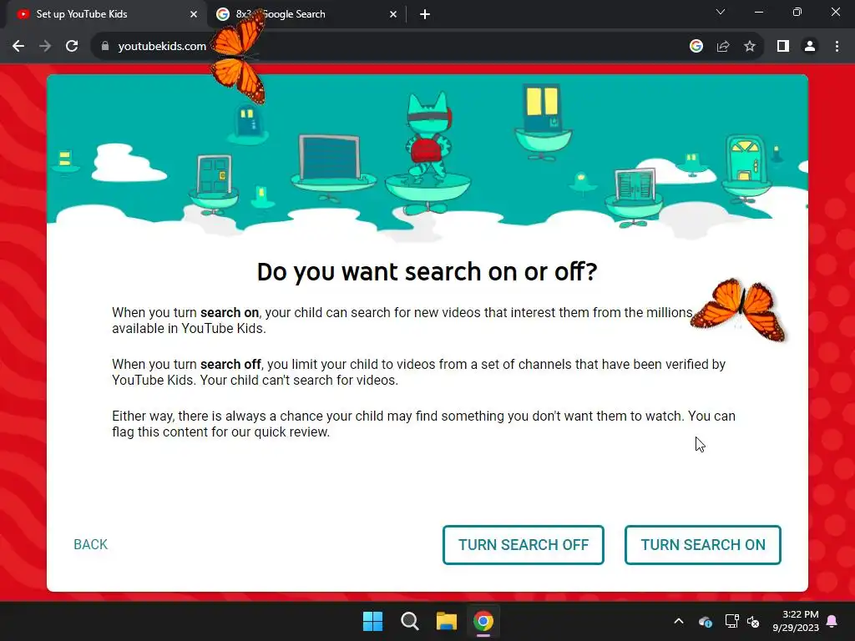855x641 pixels.
Task: Close the Set up YouTube Kids tab
Action: 194,14
